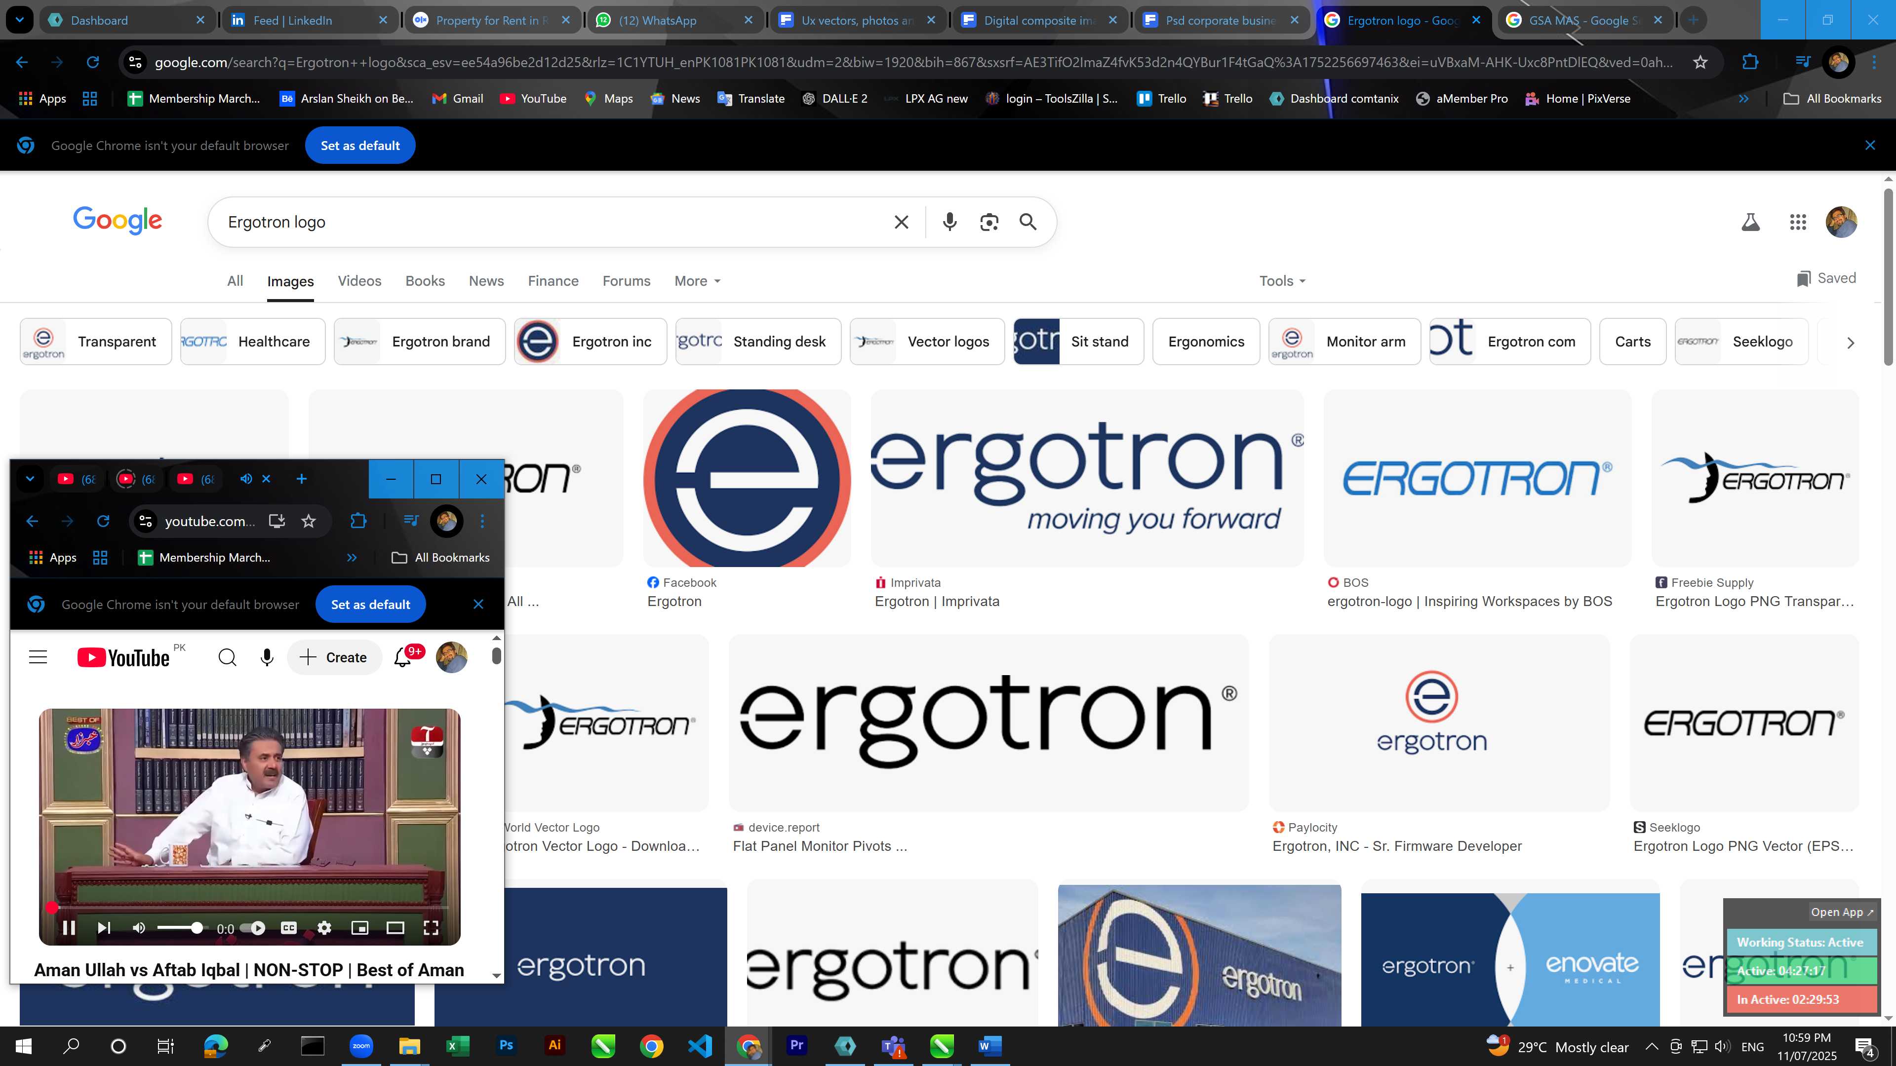Open YouTube notifications bell

pyautogui.click(x=402, y=657)
